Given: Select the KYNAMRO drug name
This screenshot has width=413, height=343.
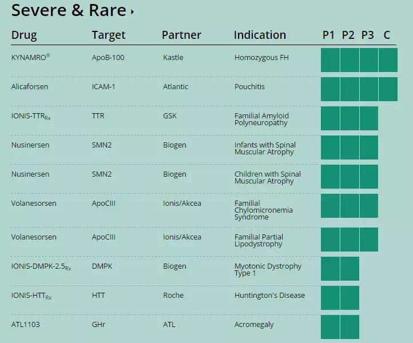Looking at the screenshot, I should (30, 57).
